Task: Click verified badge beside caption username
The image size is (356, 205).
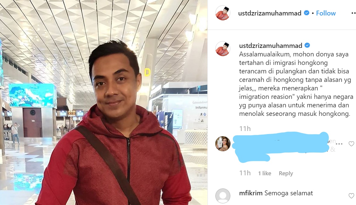Action: [307, 45]
